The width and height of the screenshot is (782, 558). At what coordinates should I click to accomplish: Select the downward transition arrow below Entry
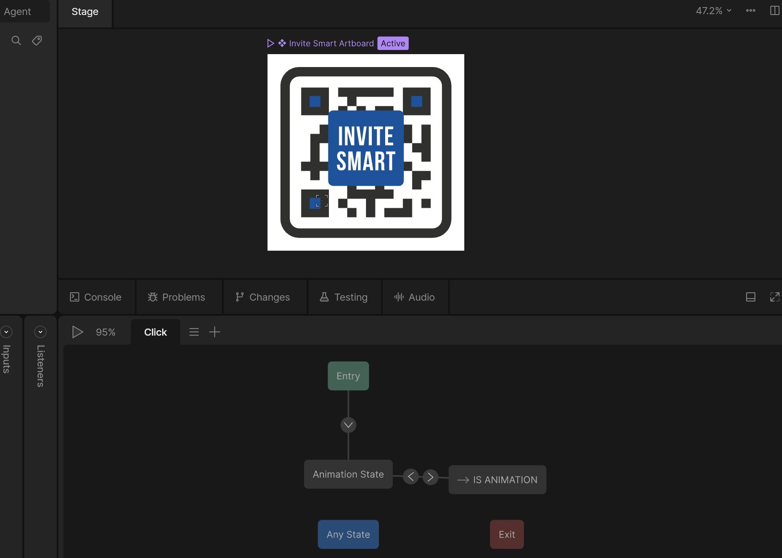click(348, 425)
